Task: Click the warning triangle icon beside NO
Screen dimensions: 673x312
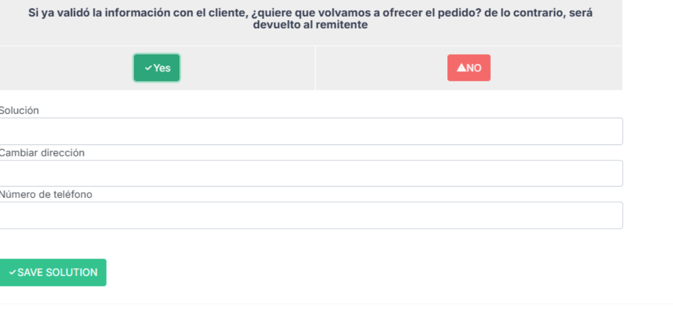Action: (461, 68)
